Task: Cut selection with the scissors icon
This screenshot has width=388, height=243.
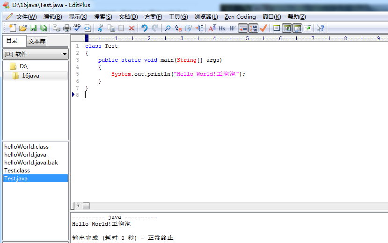Action: pyautogui.click(x=100, y=28)
